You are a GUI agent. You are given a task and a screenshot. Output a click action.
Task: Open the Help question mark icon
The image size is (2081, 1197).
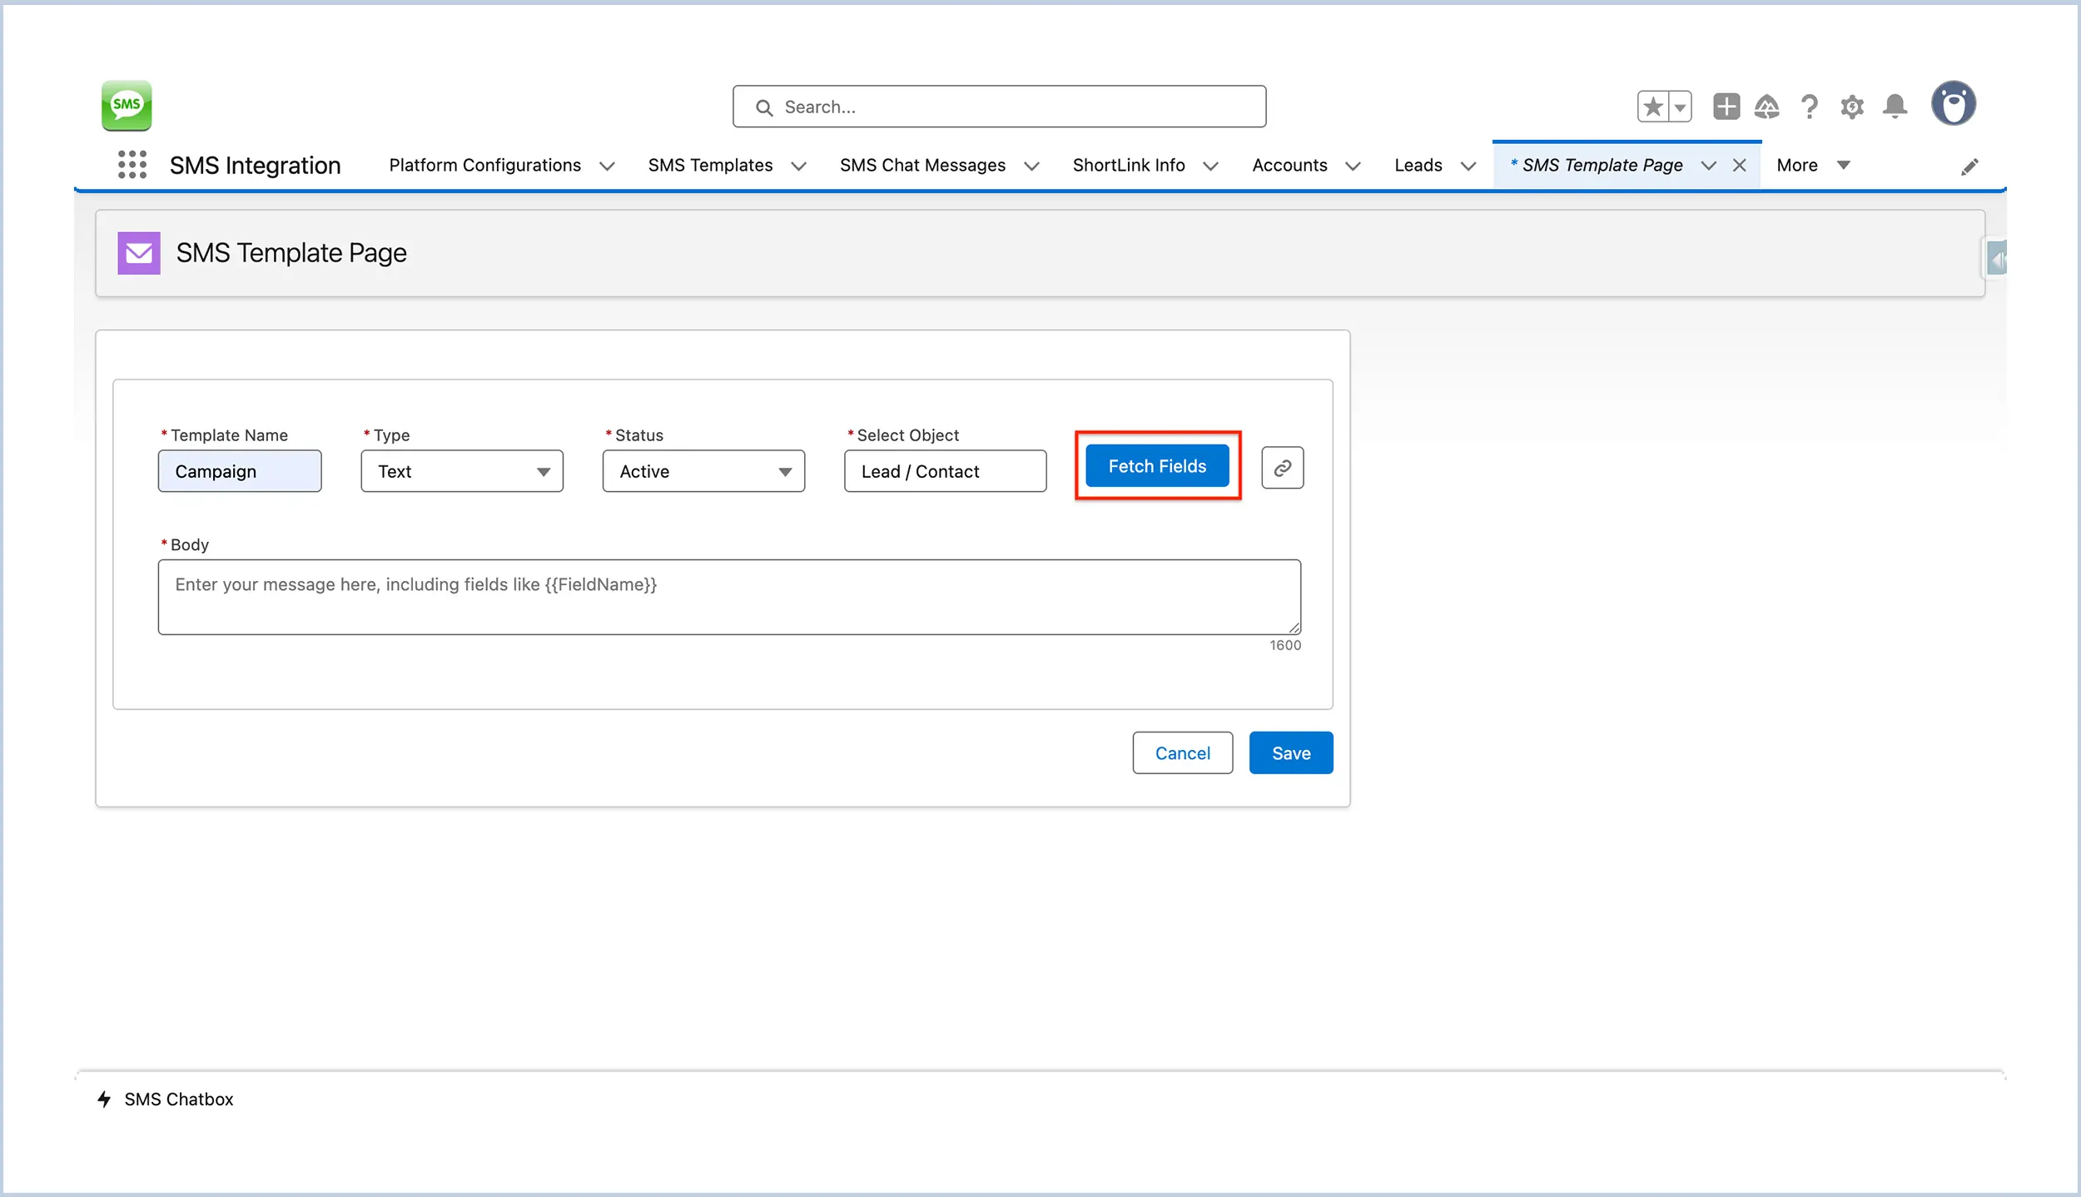(1809, 107)
